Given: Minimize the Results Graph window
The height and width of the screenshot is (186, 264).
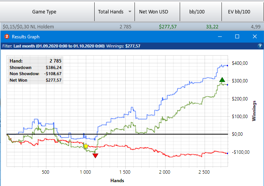Looking at the screenshot, I should coord(220,36).
